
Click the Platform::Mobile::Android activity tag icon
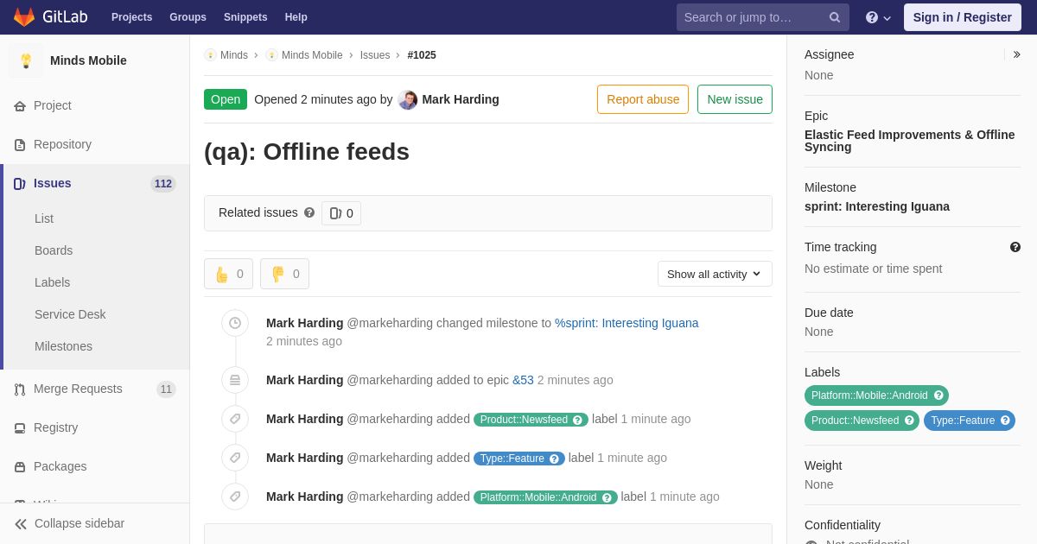(235, 497)
